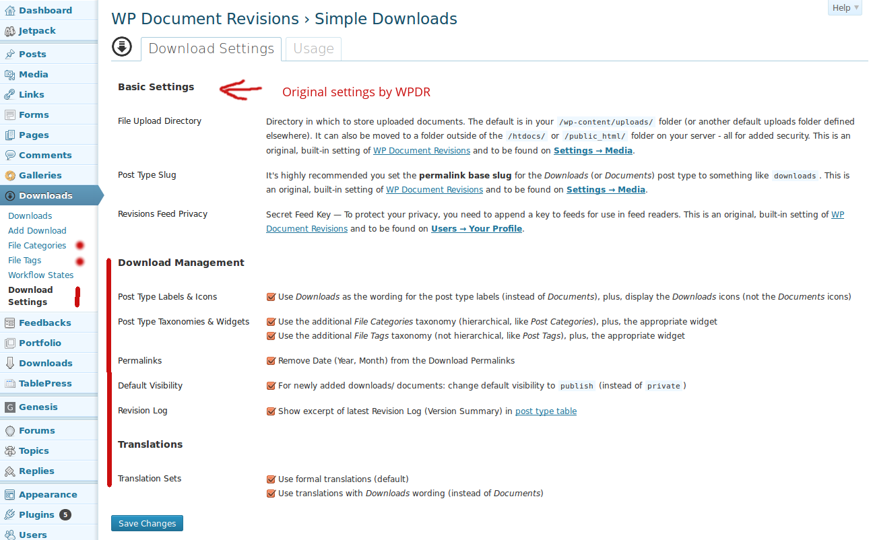Viewport: 869px width, 540px height.
Task: Click the Revisions Feed Privacy label
Action: click(162, 214)
